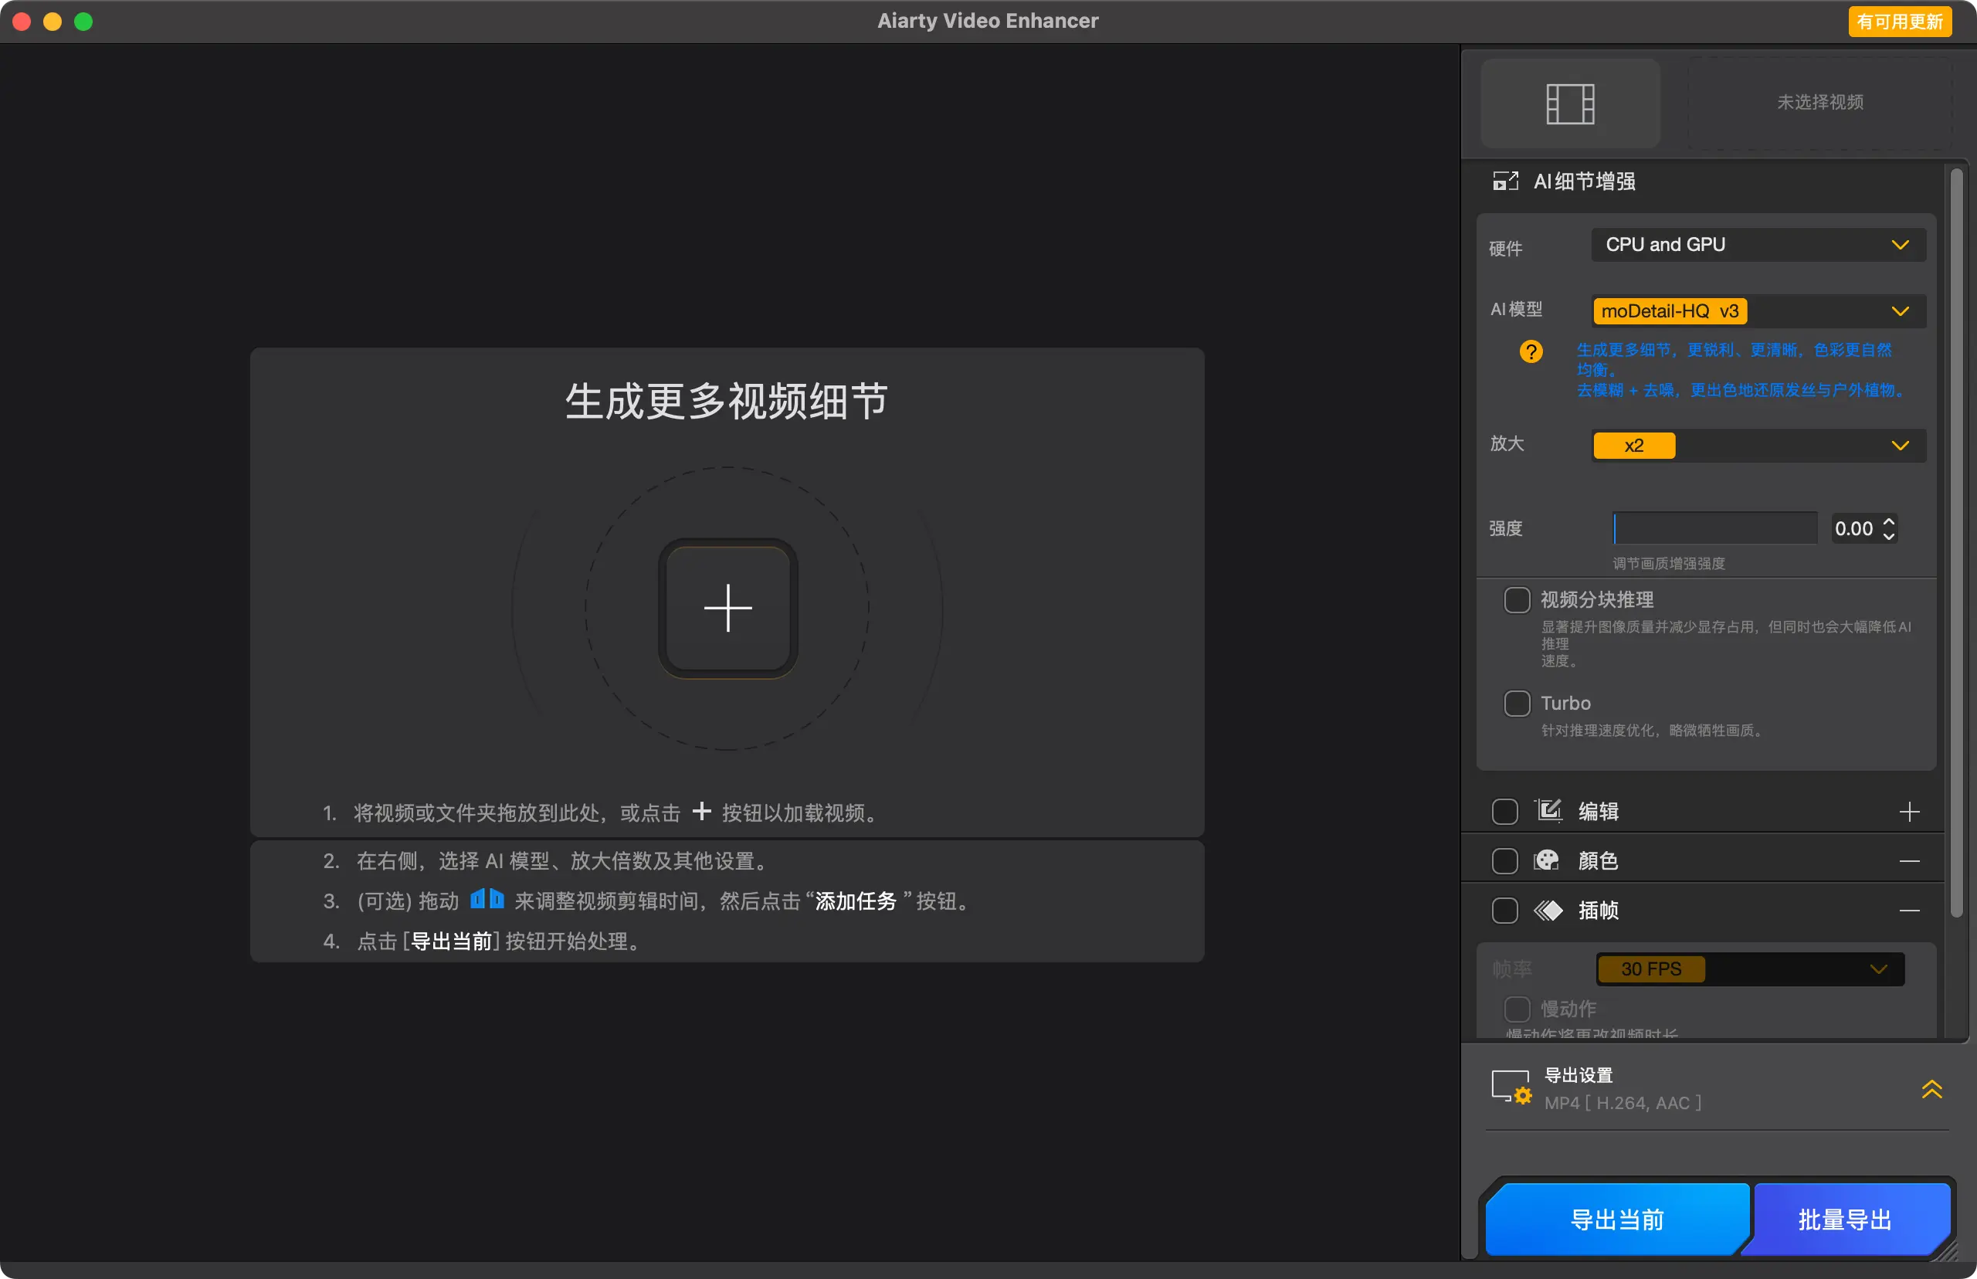Click the update available orange badge

(x=1899, y=22)
